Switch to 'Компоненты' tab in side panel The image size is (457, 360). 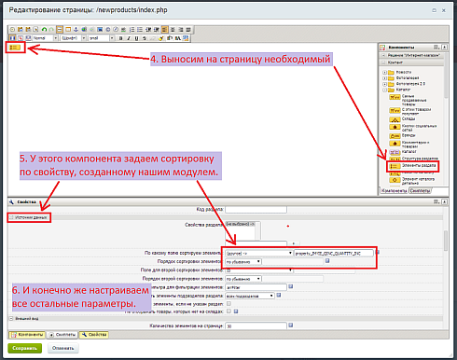[394, 190]
